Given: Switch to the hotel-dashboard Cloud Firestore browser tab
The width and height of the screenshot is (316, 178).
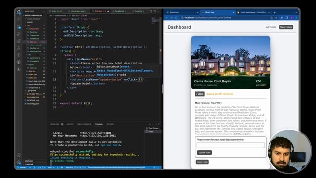Looking at the screenshot, I should click(253, 12).
